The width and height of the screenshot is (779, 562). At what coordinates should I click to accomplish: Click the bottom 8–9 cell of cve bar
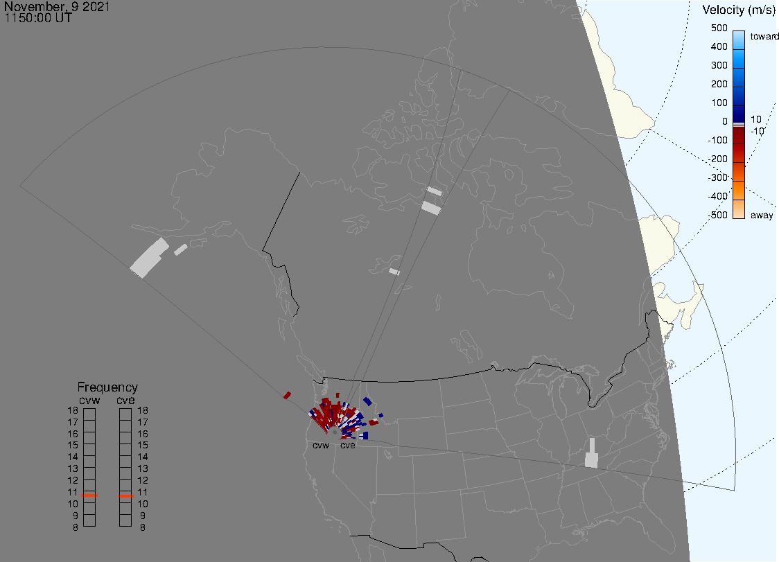click(125, 520)
